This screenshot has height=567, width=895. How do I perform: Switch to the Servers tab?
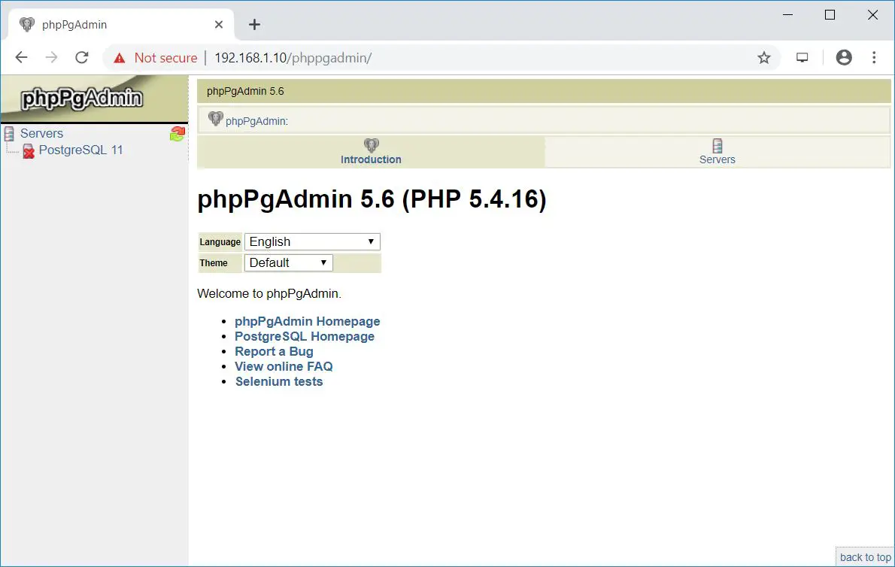coord(718,153)
